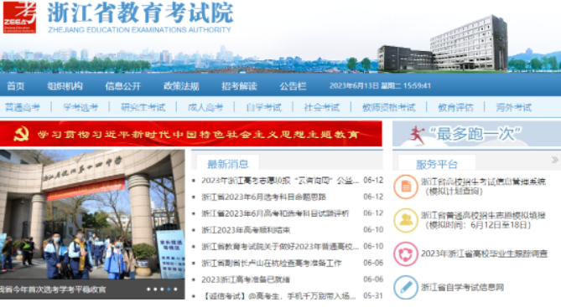Open 组织机构 in the main navigation
561x307 pixels.
coord(65,86)
